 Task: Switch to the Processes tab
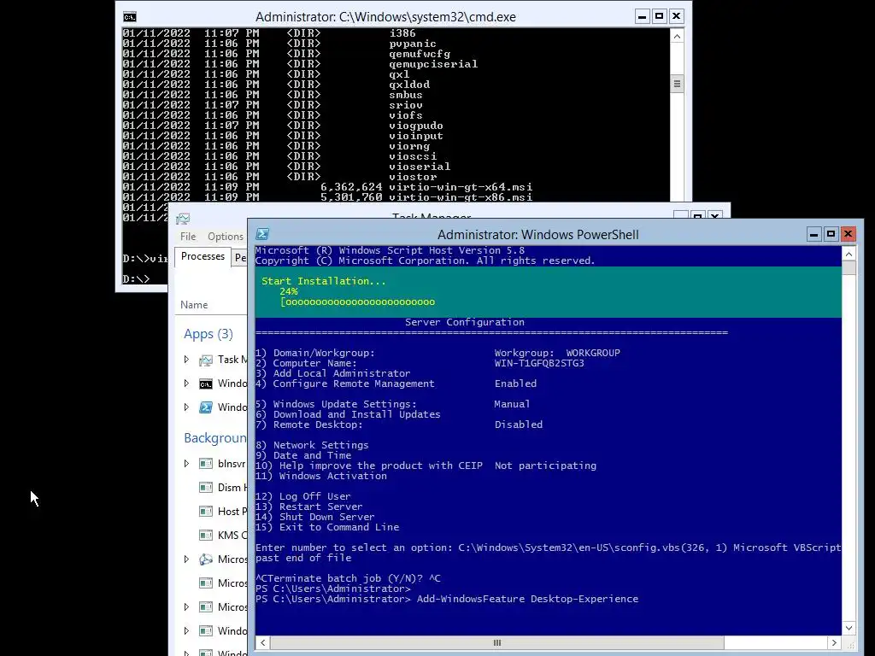pos(203,256)
